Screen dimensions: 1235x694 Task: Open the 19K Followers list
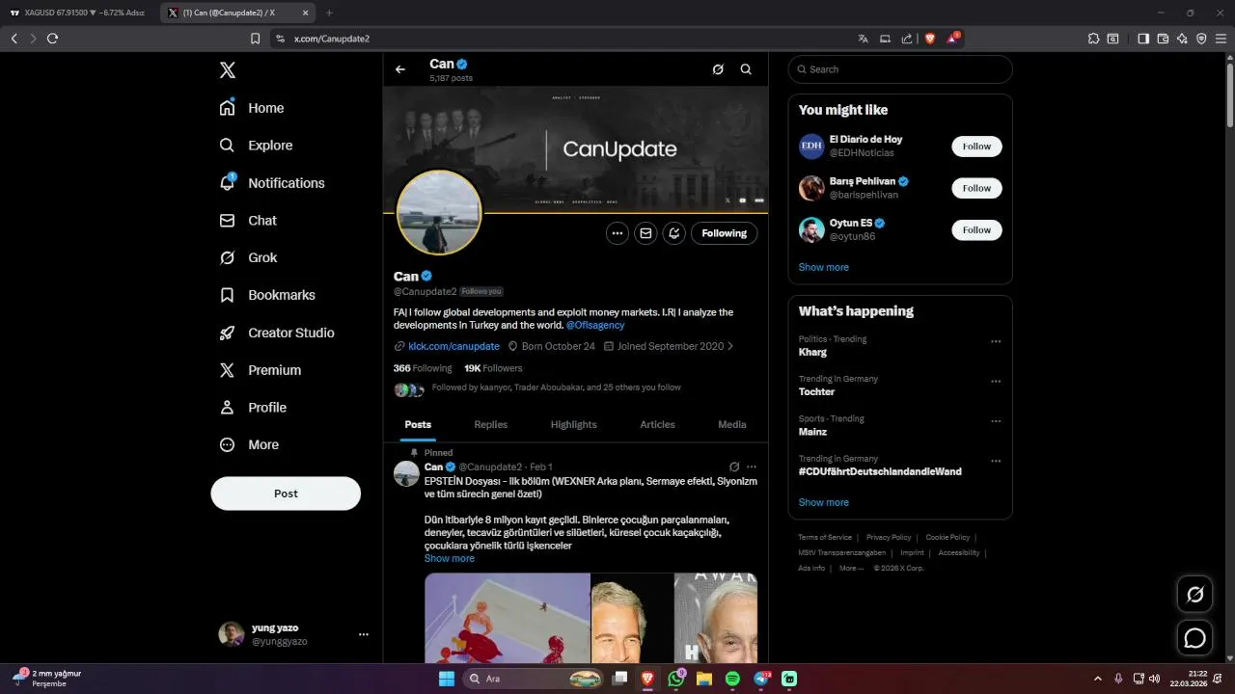[x=493, y=368]
